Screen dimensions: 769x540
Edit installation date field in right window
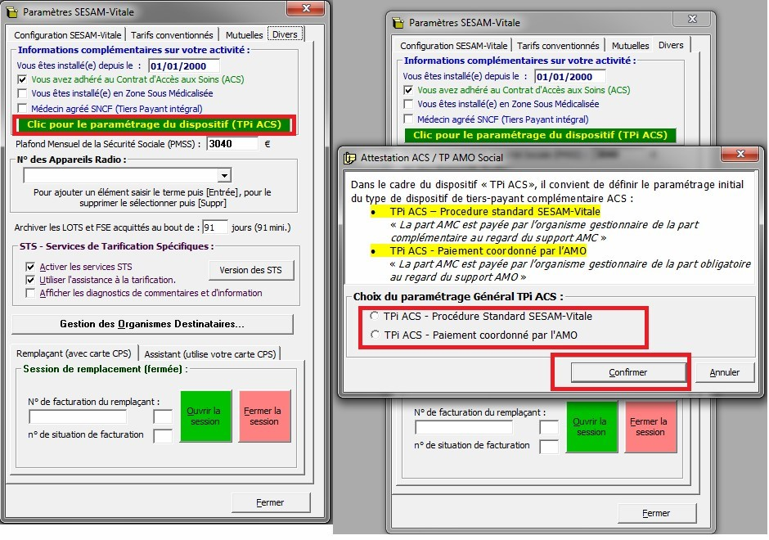click(x=570, y=77)
